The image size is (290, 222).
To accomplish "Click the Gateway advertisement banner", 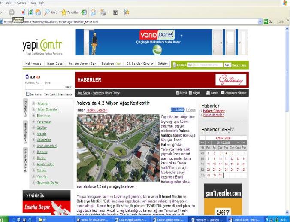I will point(231,80).
